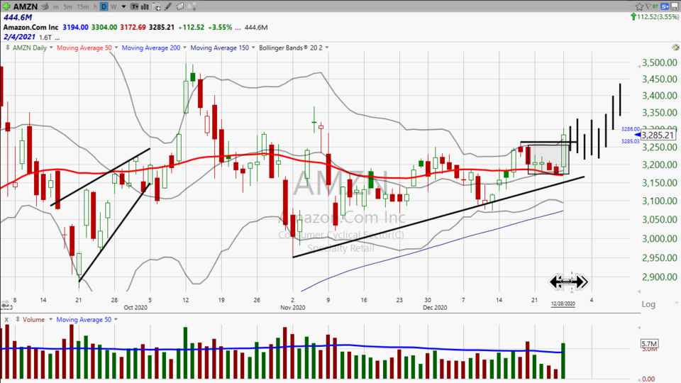Viewport: 681px width, 383px height.
Task: Close the Volume pane with X
Action: 6,320
